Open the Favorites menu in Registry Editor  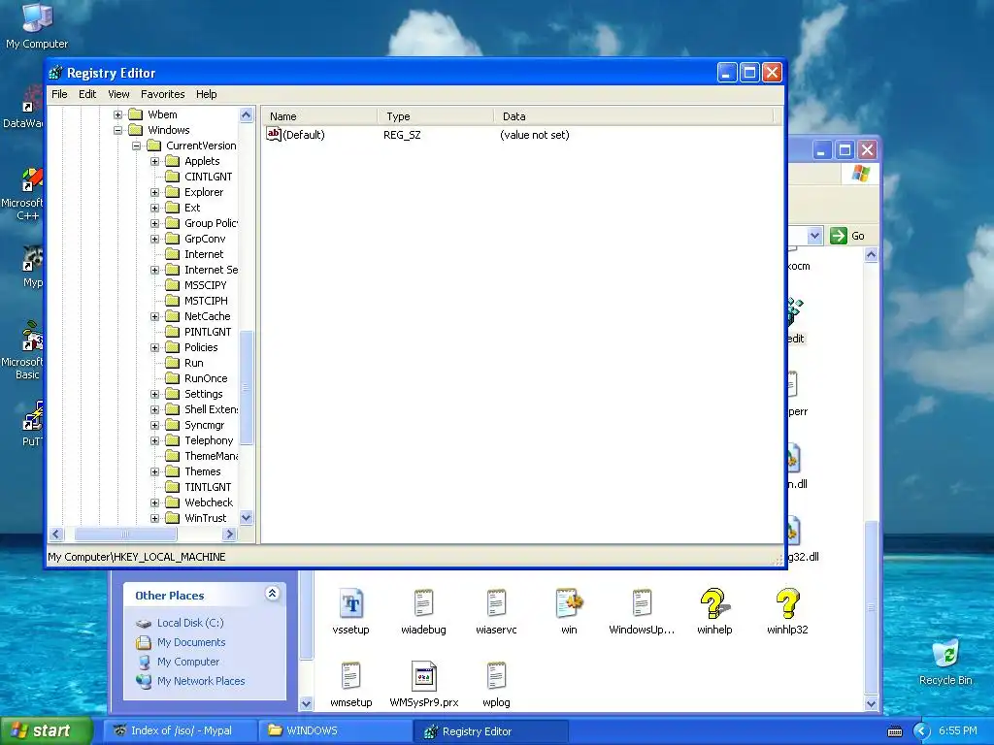click(x=163, y=94)
